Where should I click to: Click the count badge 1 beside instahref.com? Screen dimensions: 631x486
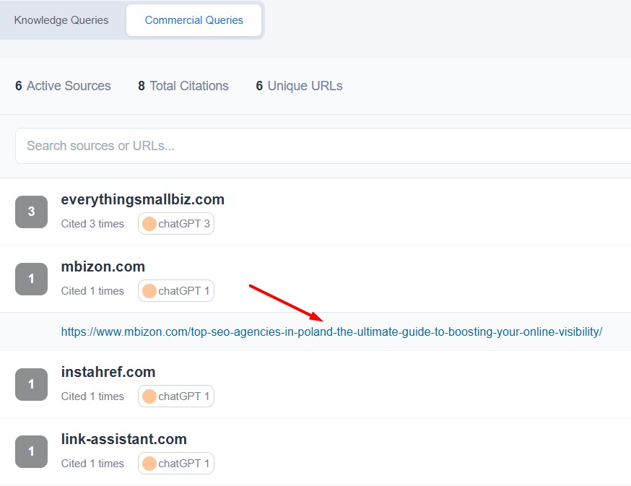(31, 384)
